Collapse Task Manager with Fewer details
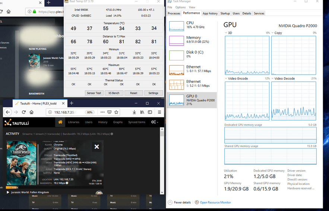Viewport: 329px width, 211px height. click(179, 202)
